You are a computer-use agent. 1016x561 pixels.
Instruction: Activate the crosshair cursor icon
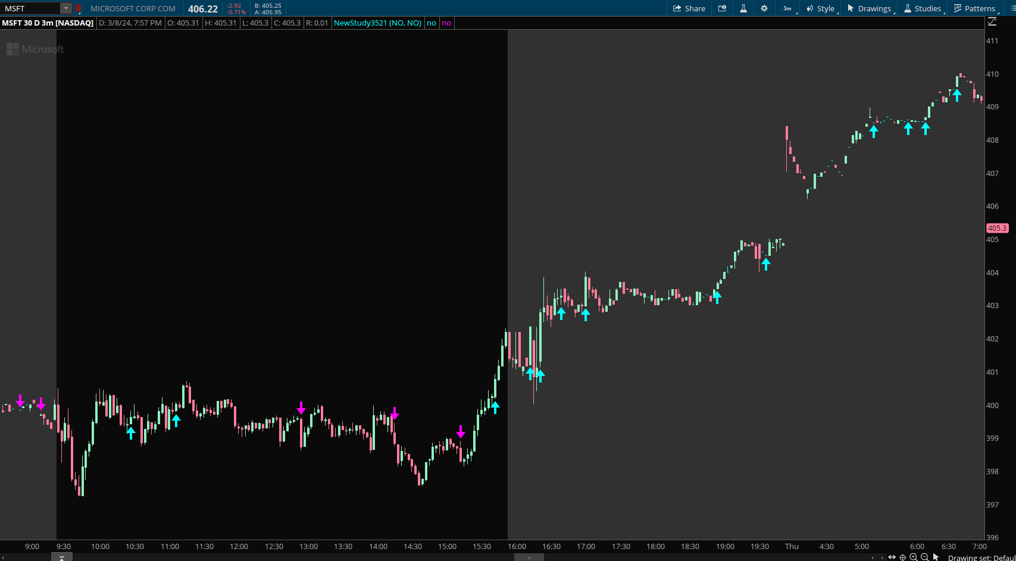(x=902, y=557)
